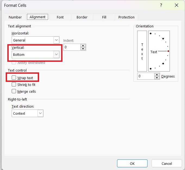Click the Vertical Bottom combo box
The height and width of the screenshot is (170, 185).
(x=36, y=54)
